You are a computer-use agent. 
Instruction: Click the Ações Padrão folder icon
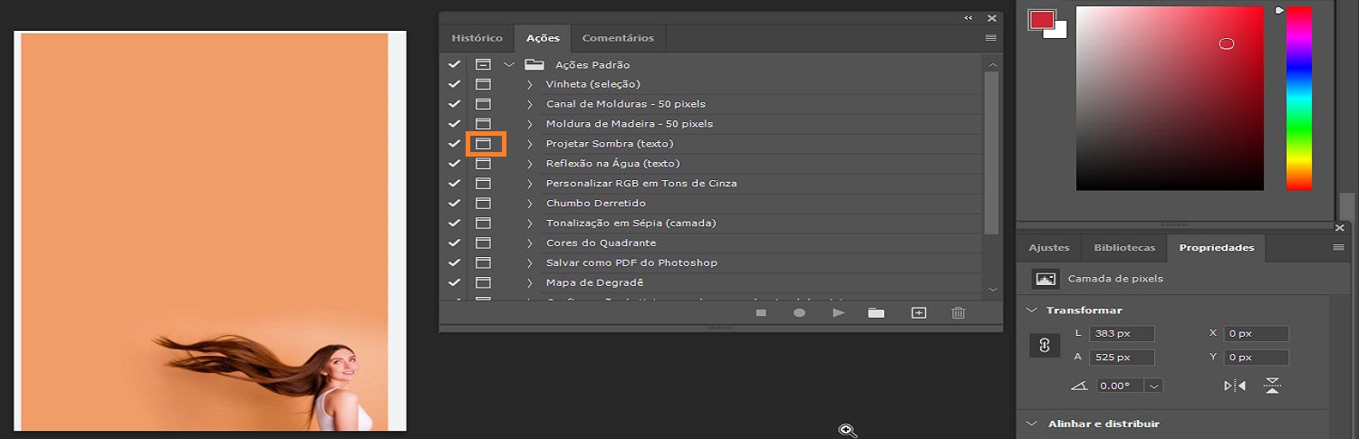535,64
